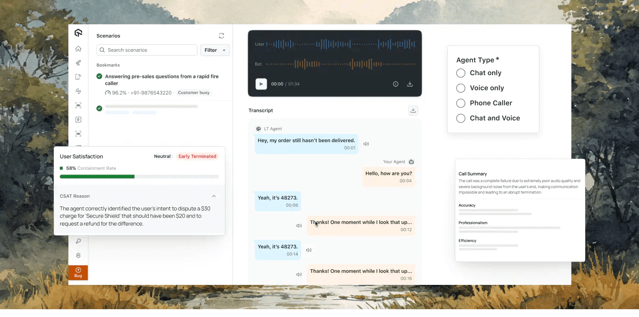The height and width of the screenshot is (317, 639).
Task: Seek on the User audio waveform
Action: click(341, 44)
